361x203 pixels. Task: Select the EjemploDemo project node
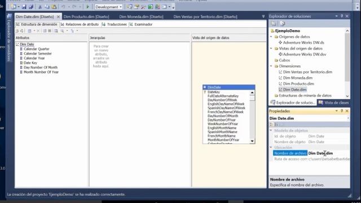click(287, 31)
